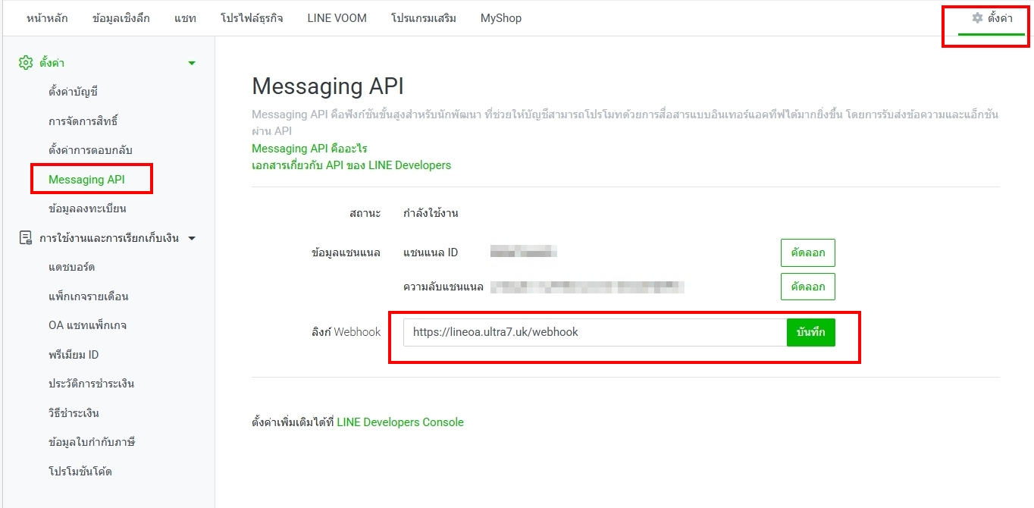Collapse the การใช้งานและการเรียกเก็บเงิน section
Image resolution: width=1034 pixels, height=508 pixels.
click(192, 237)
